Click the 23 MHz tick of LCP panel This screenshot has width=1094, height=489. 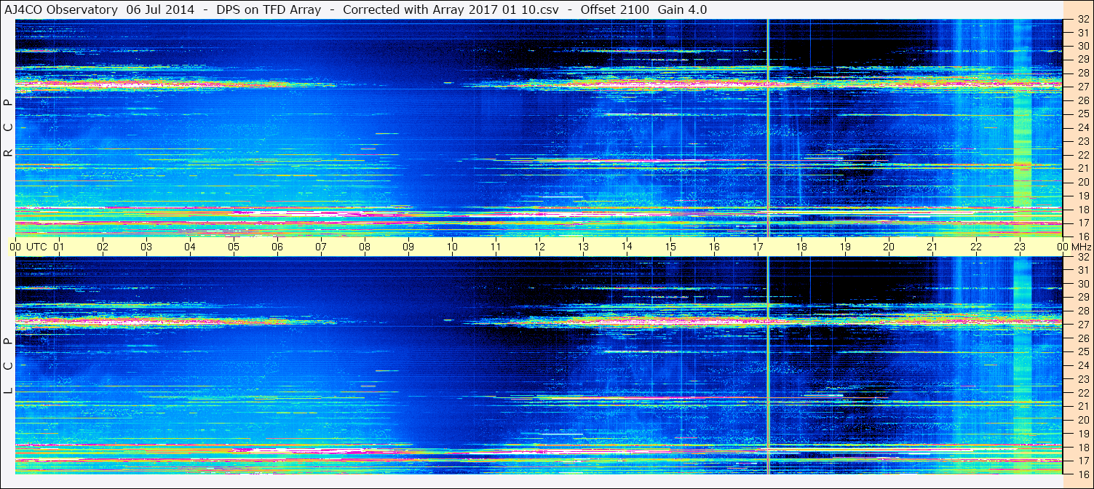click(1082, 379)
